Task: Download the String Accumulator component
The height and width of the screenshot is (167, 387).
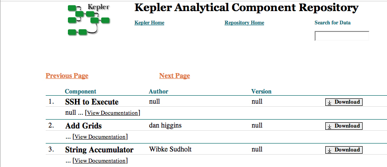Action: click(344, 150)
